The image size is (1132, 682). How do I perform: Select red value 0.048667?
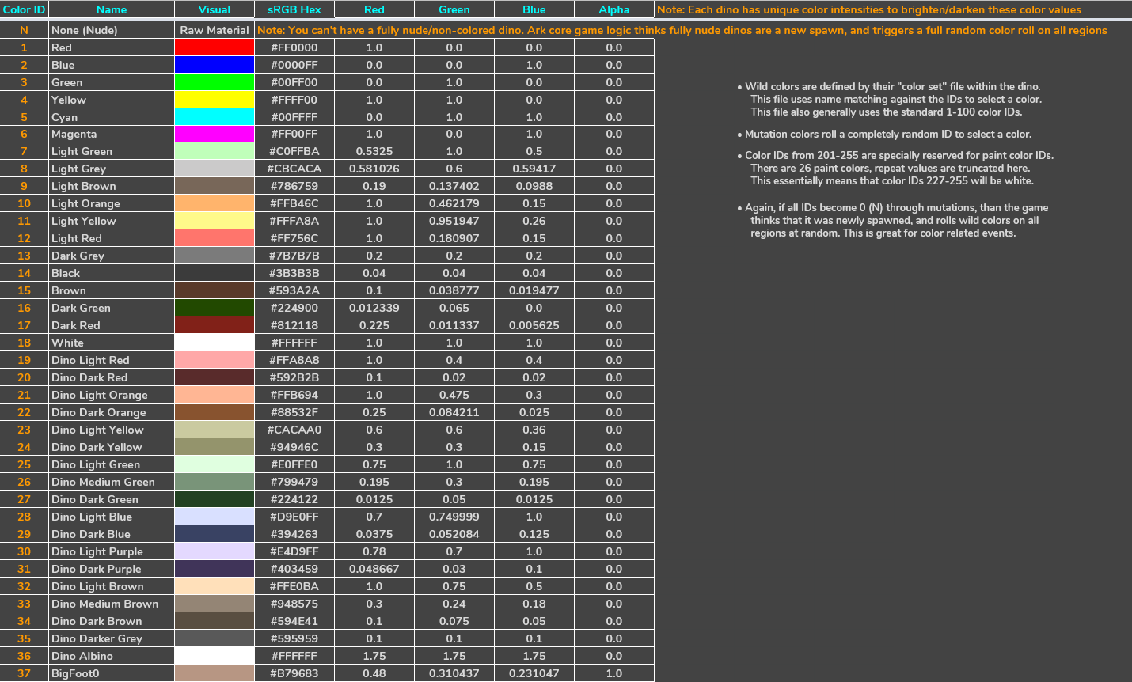coord(374,570)
